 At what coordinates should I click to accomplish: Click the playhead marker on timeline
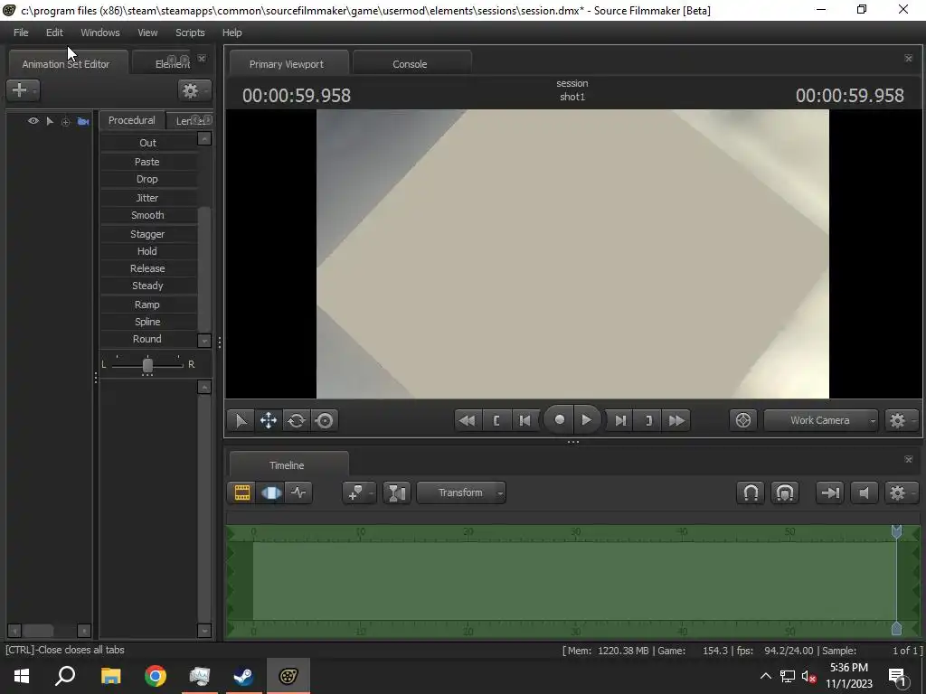pyautogui.click(x=896, y=531)
